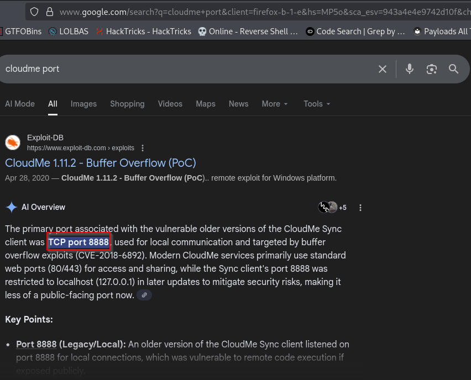This screenshot has height=380, width=471.
Task: Open the HackTricks bookmark
Action: pyautogui.click(x=143, y=31)
